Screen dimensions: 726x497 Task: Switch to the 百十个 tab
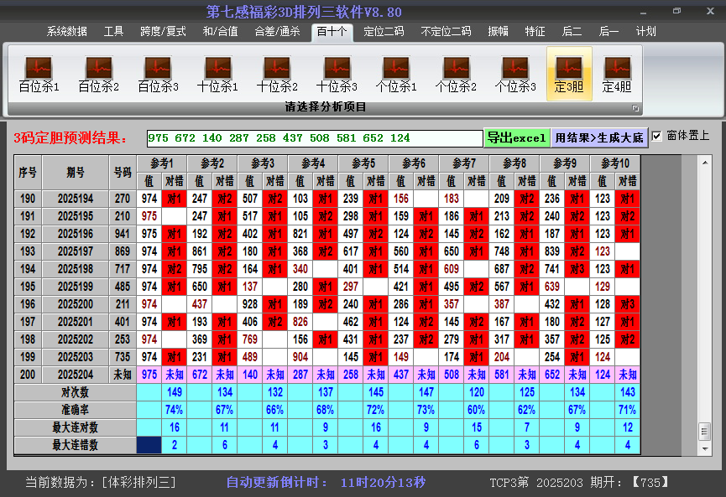(x=332, y=32)
